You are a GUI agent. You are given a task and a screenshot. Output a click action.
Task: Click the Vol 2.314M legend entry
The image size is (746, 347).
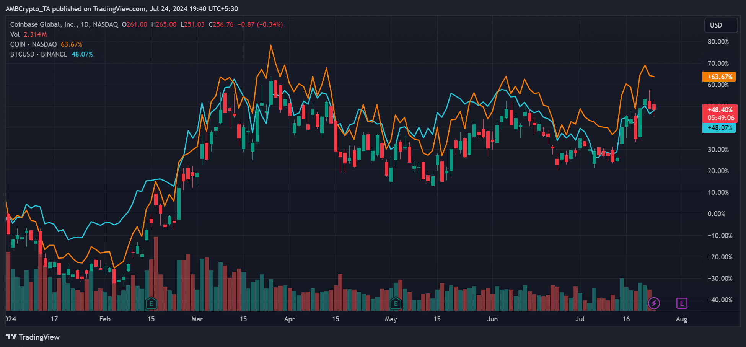(29, 34)
